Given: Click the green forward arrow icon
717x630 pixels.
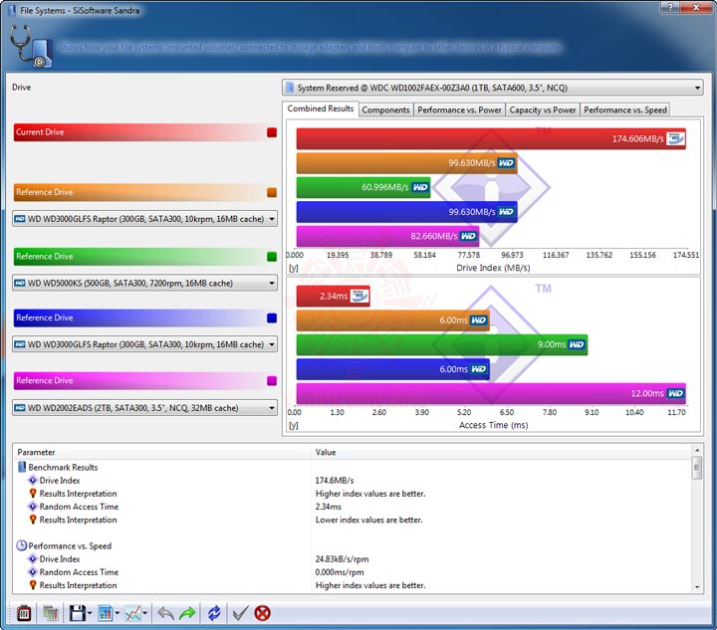Looking at the screenshot, I should pyautogui.click(x=187, y=613).
